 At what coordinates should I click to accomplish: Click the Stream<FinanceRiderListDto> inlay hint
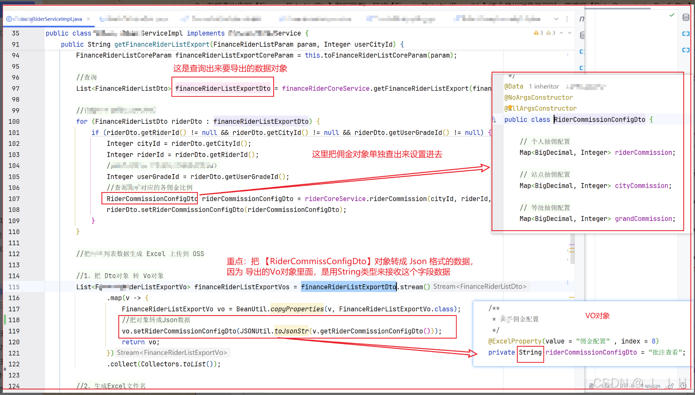480,287
